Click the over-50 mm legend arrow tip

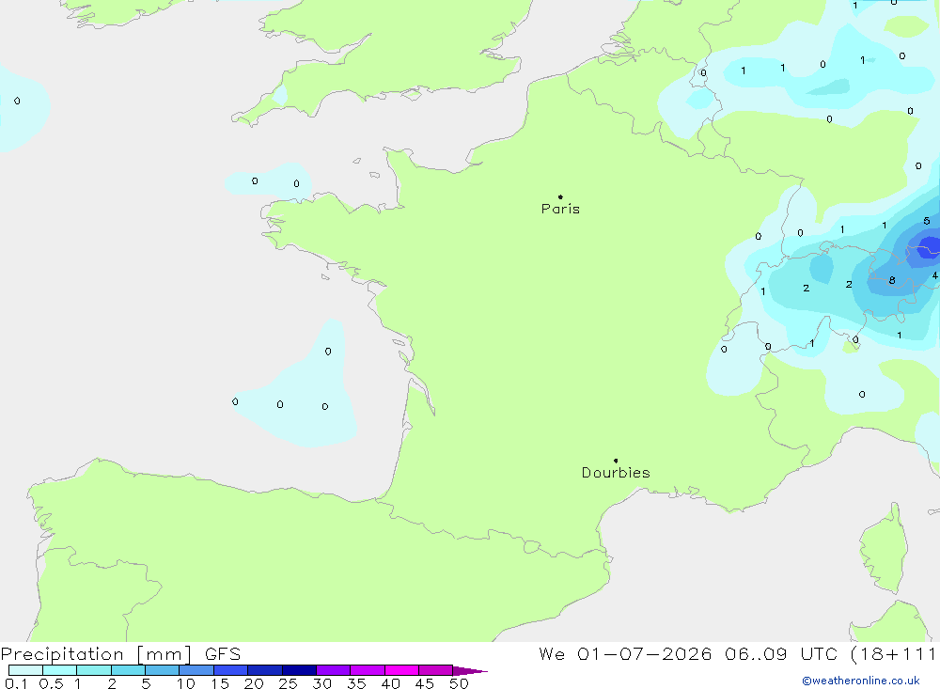(x=471, y=671)
